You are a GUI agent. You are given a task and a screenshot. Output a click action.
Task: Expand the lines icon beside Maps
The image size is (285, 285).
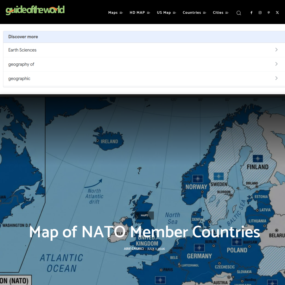click(x=121, y=13)
